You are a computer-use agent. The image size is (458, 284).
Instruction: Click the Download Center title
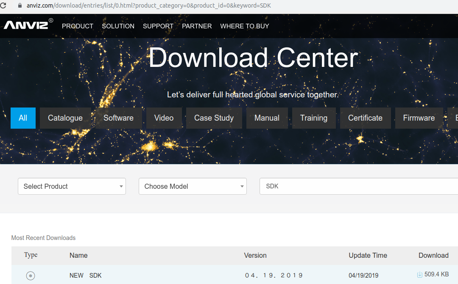(x=253, y=58)
